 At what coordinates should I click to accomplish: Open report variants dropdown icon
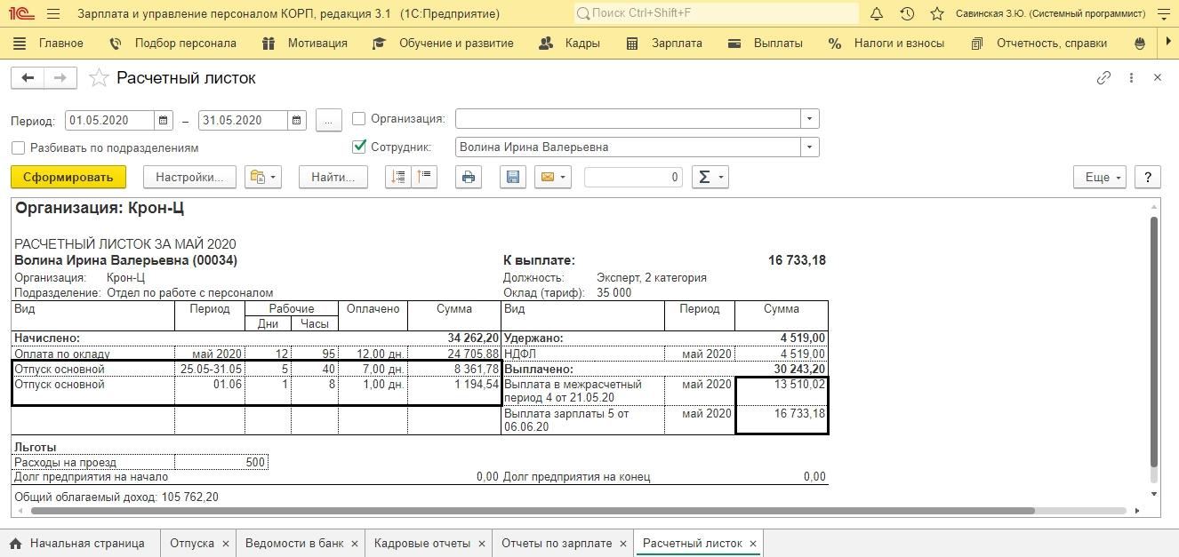click(x=262, y=177)
